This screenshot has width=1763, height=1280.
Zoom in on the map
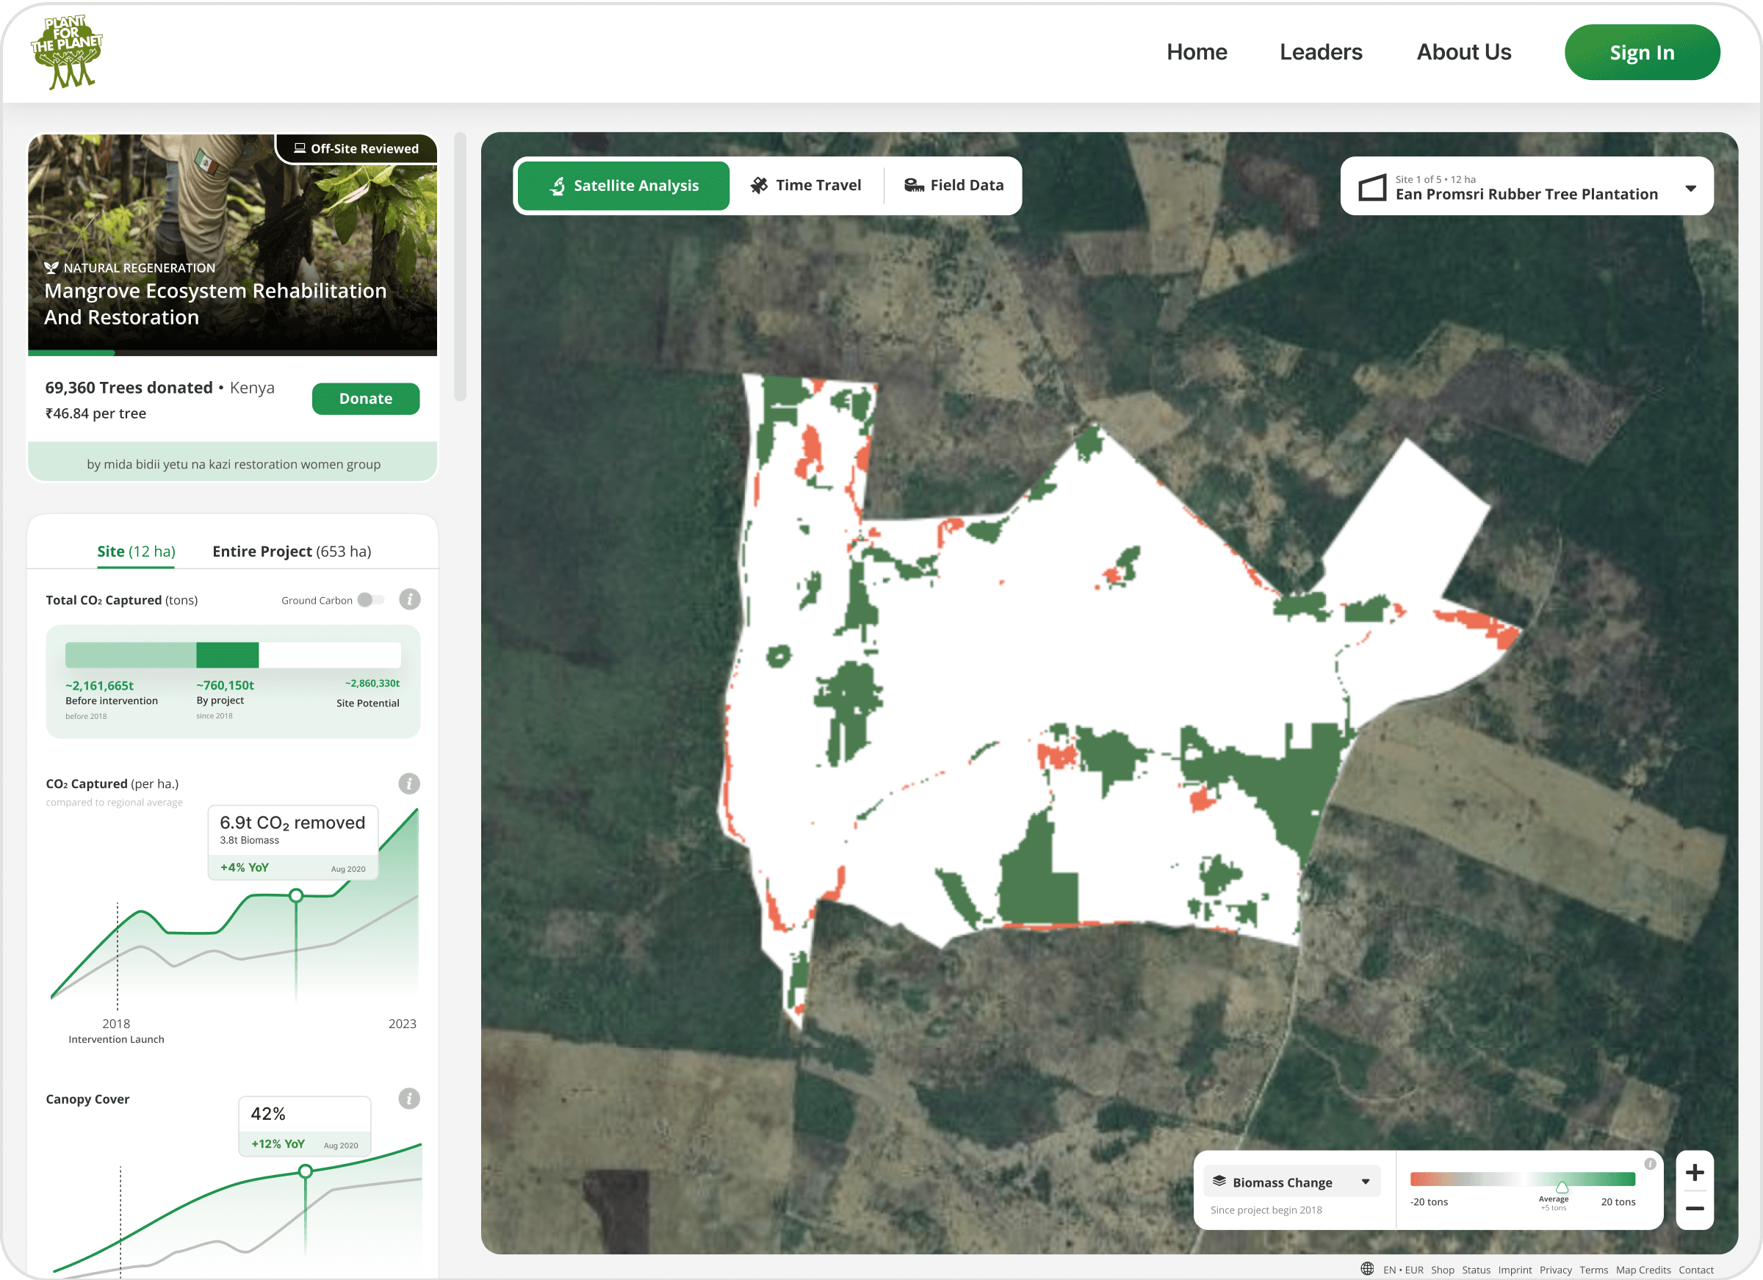pyautogui.click(x=1695, y=1172)
